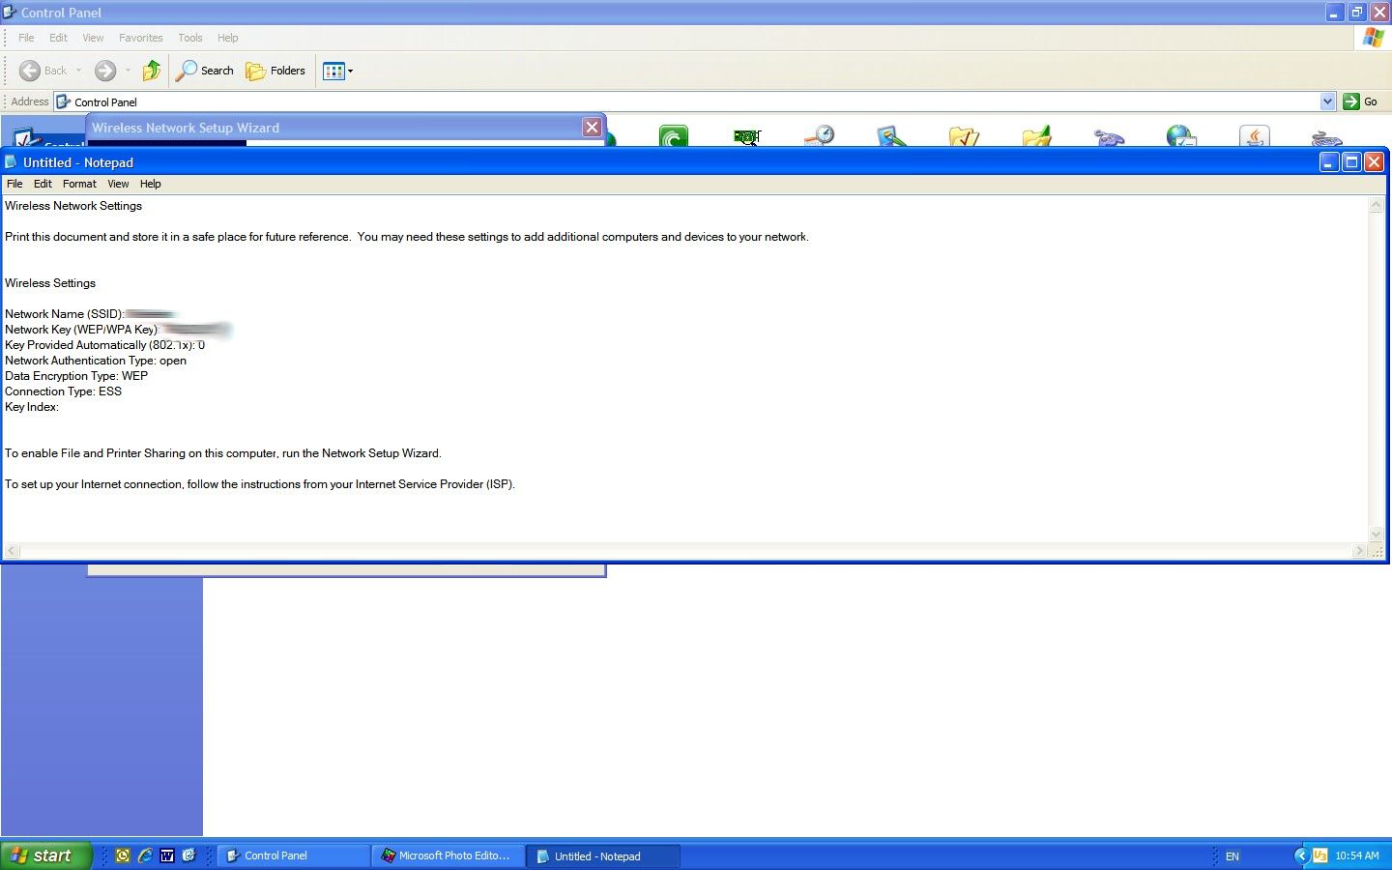Viewport: 1392px width, 870px height.
Task: Switch to Microsoft Photo Editor in taskbar
Action: 447,855
